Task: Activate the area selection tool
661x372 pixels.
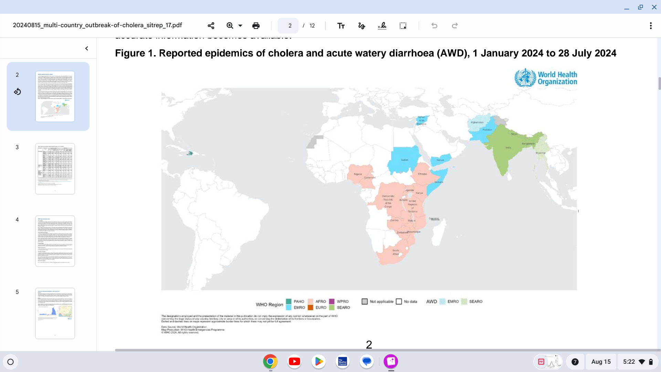Action: (x=403, y=25)
